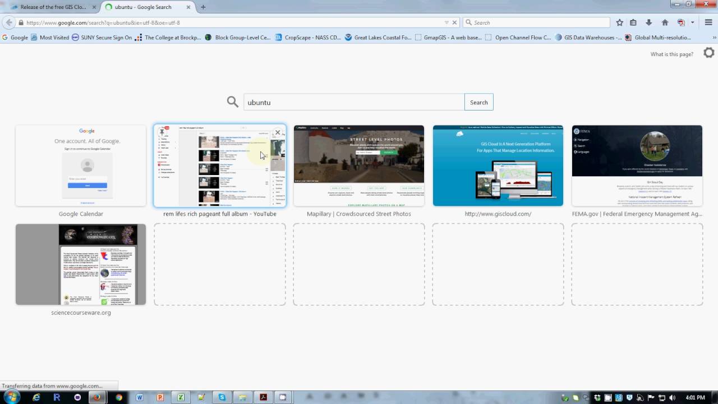Click the ubuntu search query field
The width and height of the screenshot is (718, 404).
click(x=354, y=102)
